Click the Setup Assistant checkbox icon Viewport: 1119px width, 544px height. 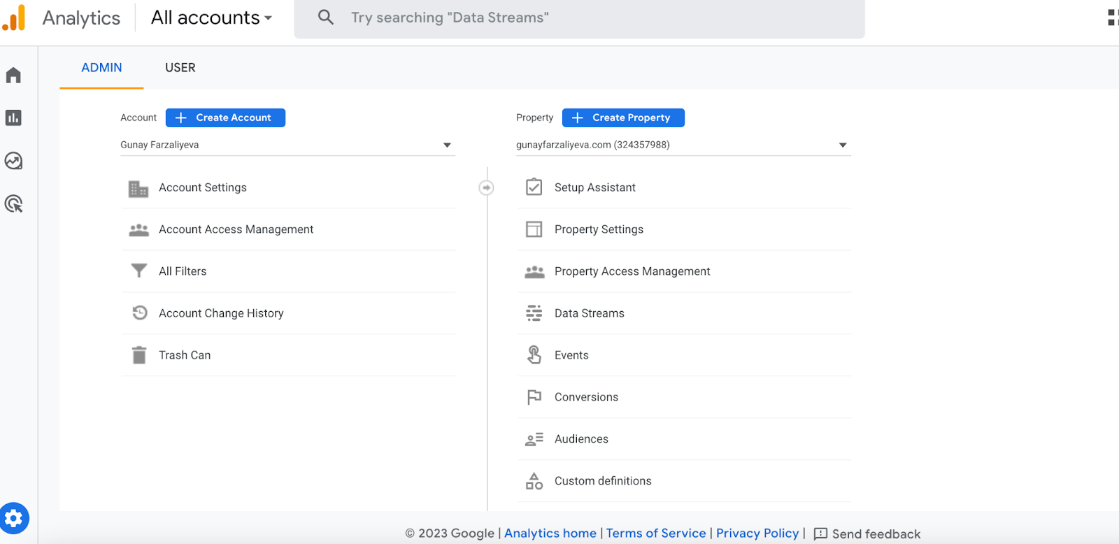click(534, 187)
